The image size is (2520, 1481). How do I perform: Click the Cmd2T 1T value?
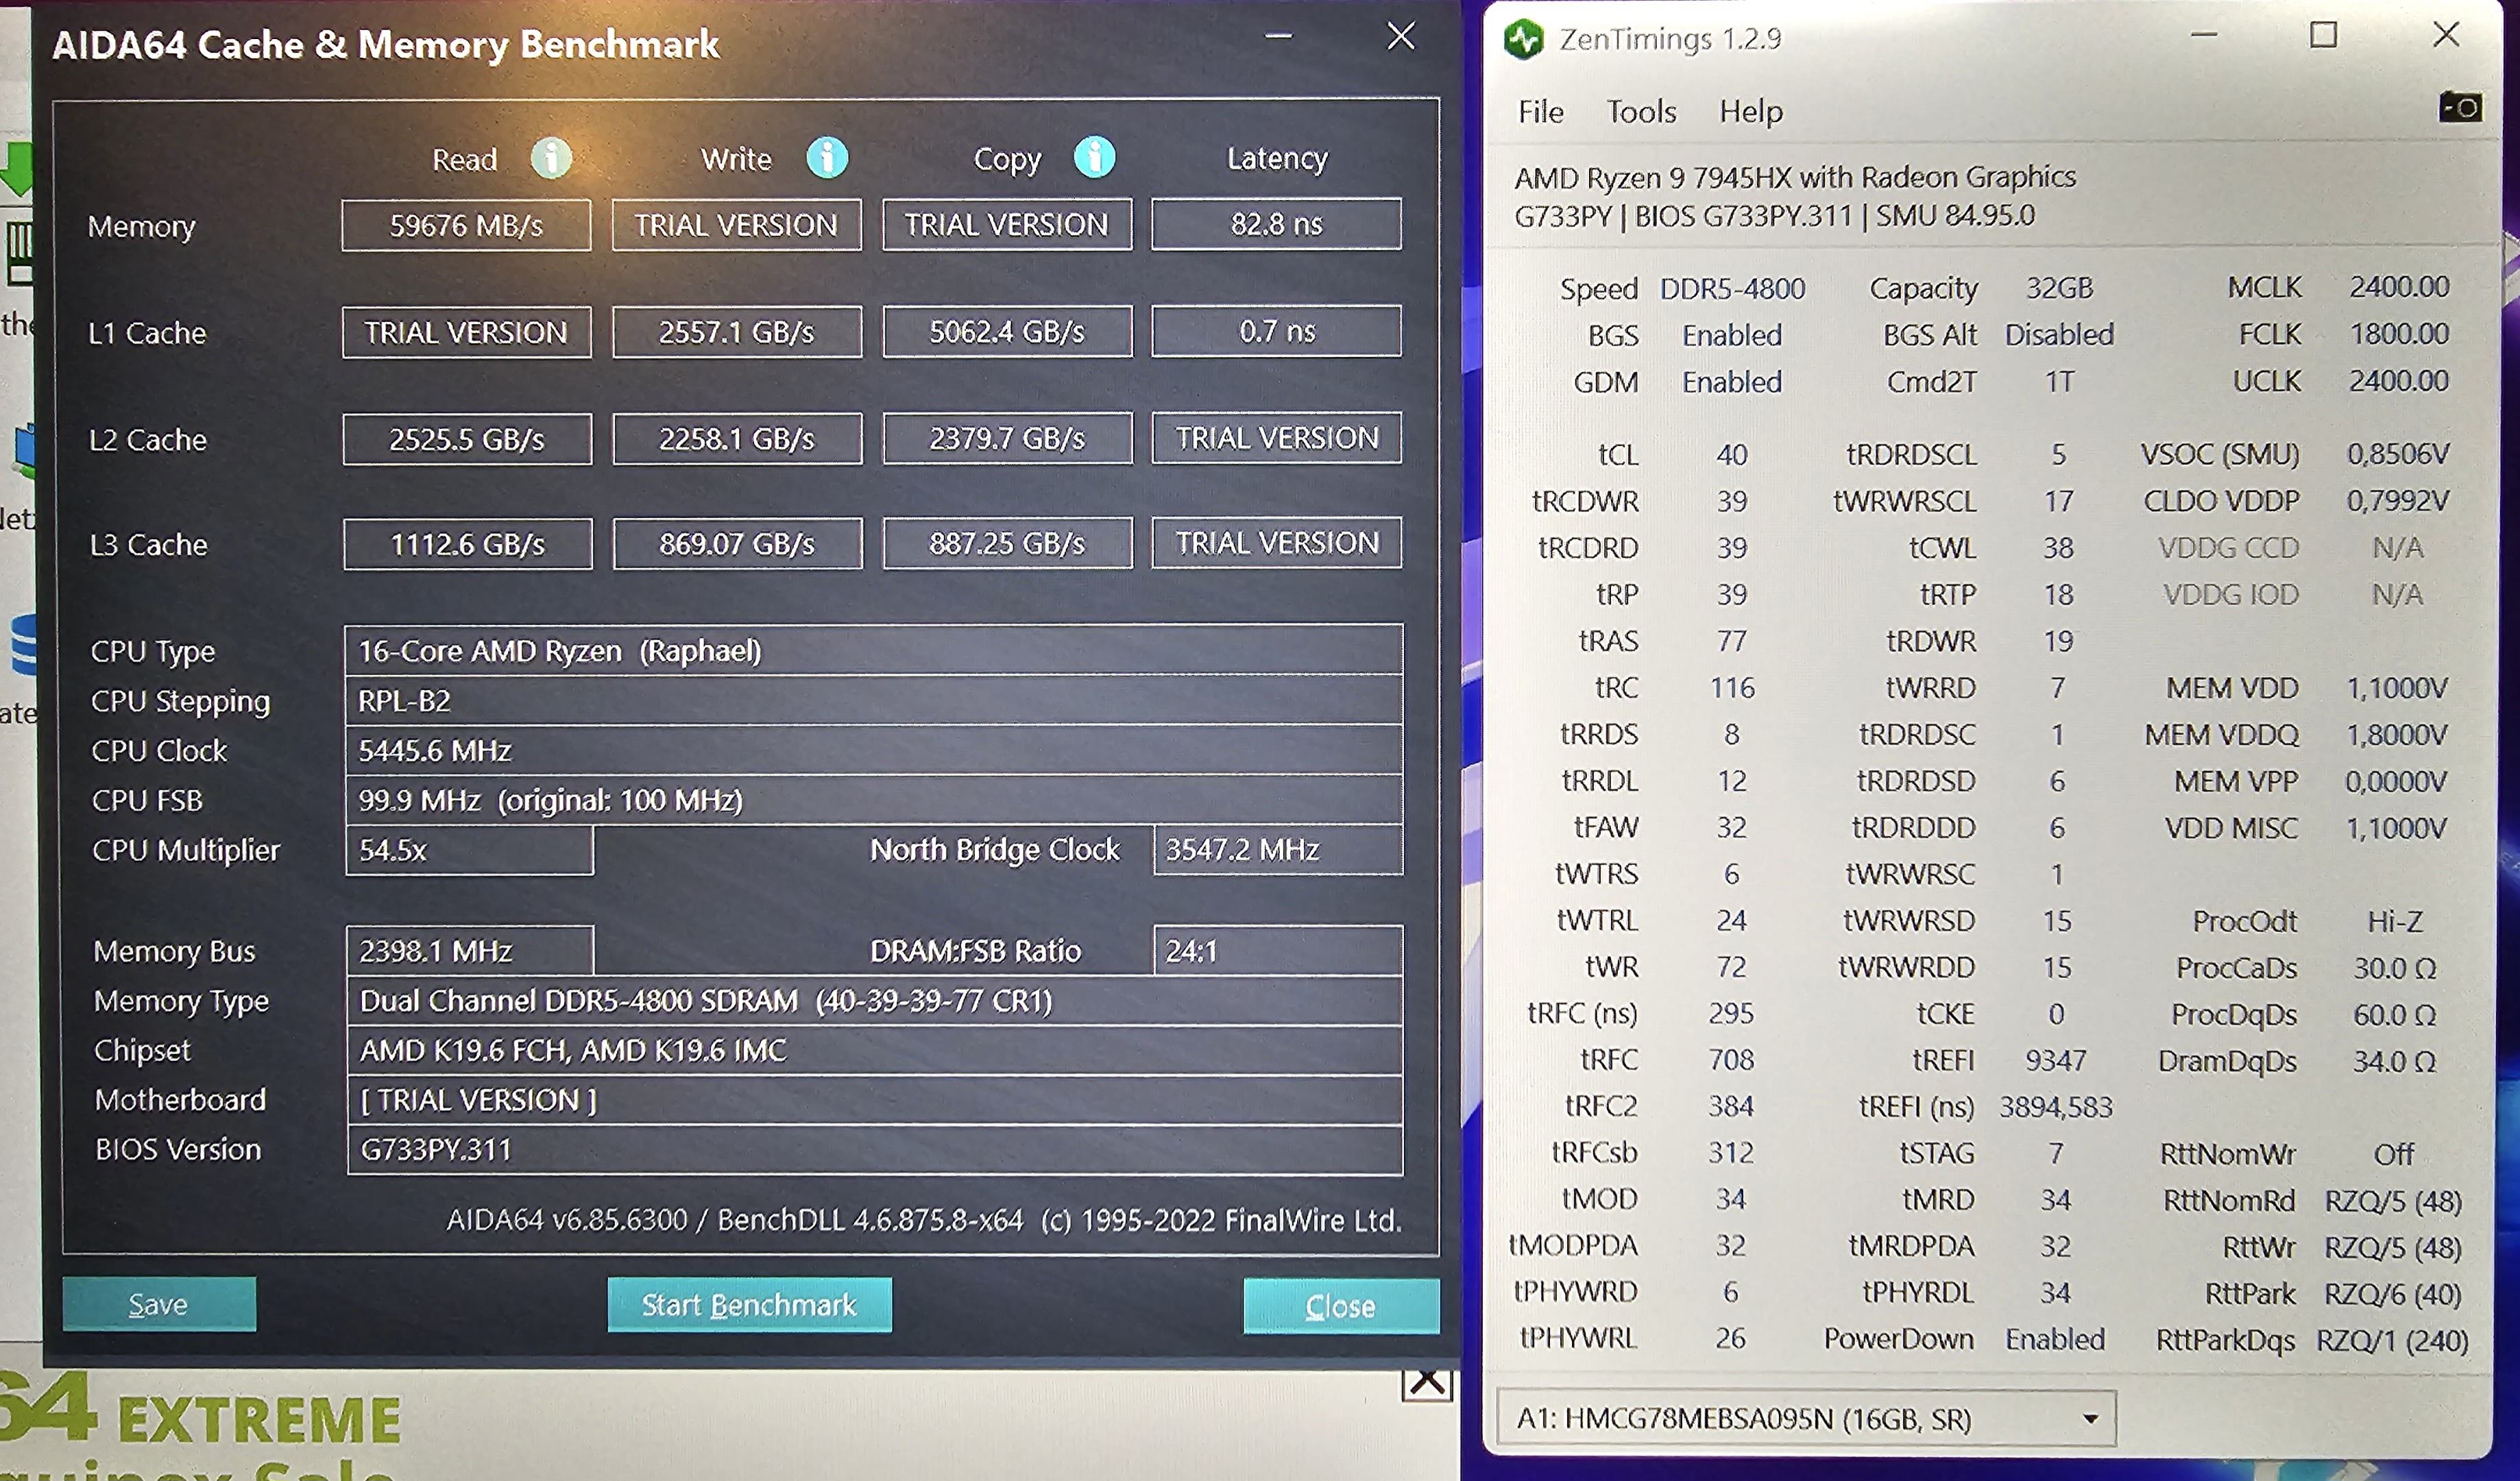[2059, 381]
